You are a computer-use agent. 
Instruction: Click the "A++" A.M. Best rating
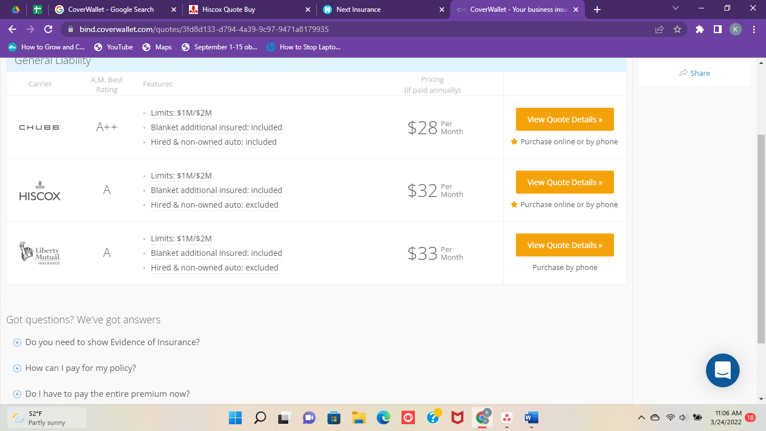coord(107,127)
